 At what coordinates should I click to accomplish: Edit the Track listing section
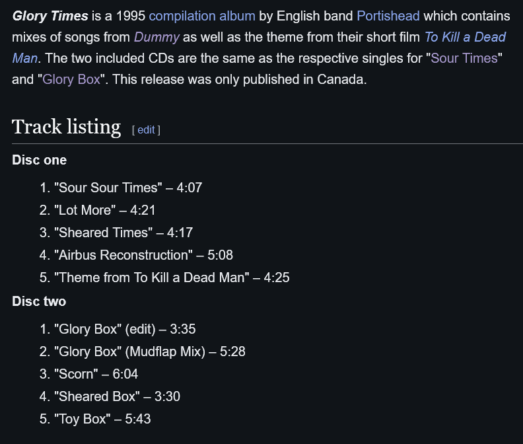(146, 130)
